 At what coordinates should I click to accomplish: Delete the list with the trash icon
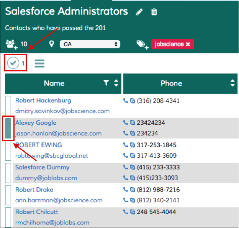tap(154, 12)
